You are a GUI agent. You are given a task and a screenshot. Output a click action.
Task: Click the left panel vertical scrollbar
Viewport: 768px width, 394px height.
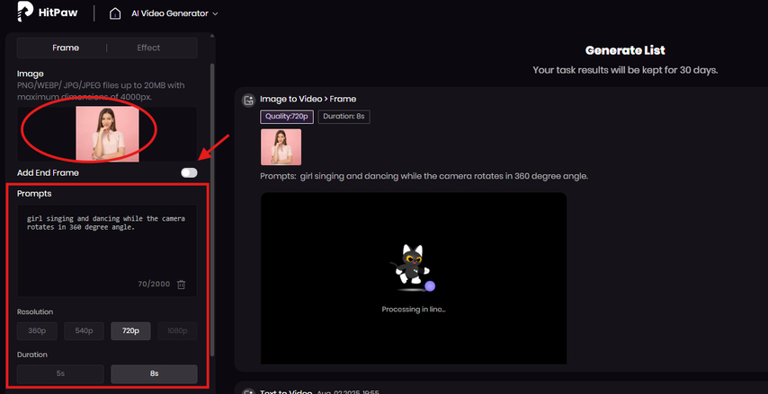pyautogui.click(x=212, y=210)
